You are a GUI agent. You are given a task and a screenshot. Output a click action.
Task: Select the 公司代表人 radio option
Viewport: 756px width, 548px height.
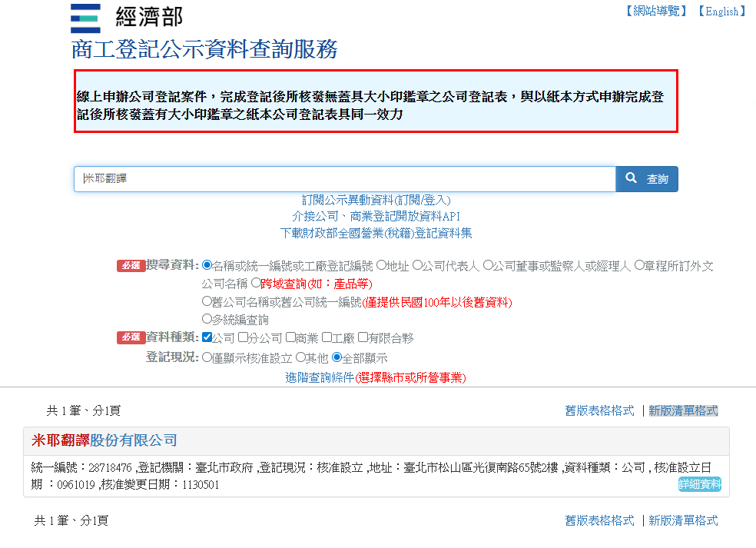click(417, 265)
